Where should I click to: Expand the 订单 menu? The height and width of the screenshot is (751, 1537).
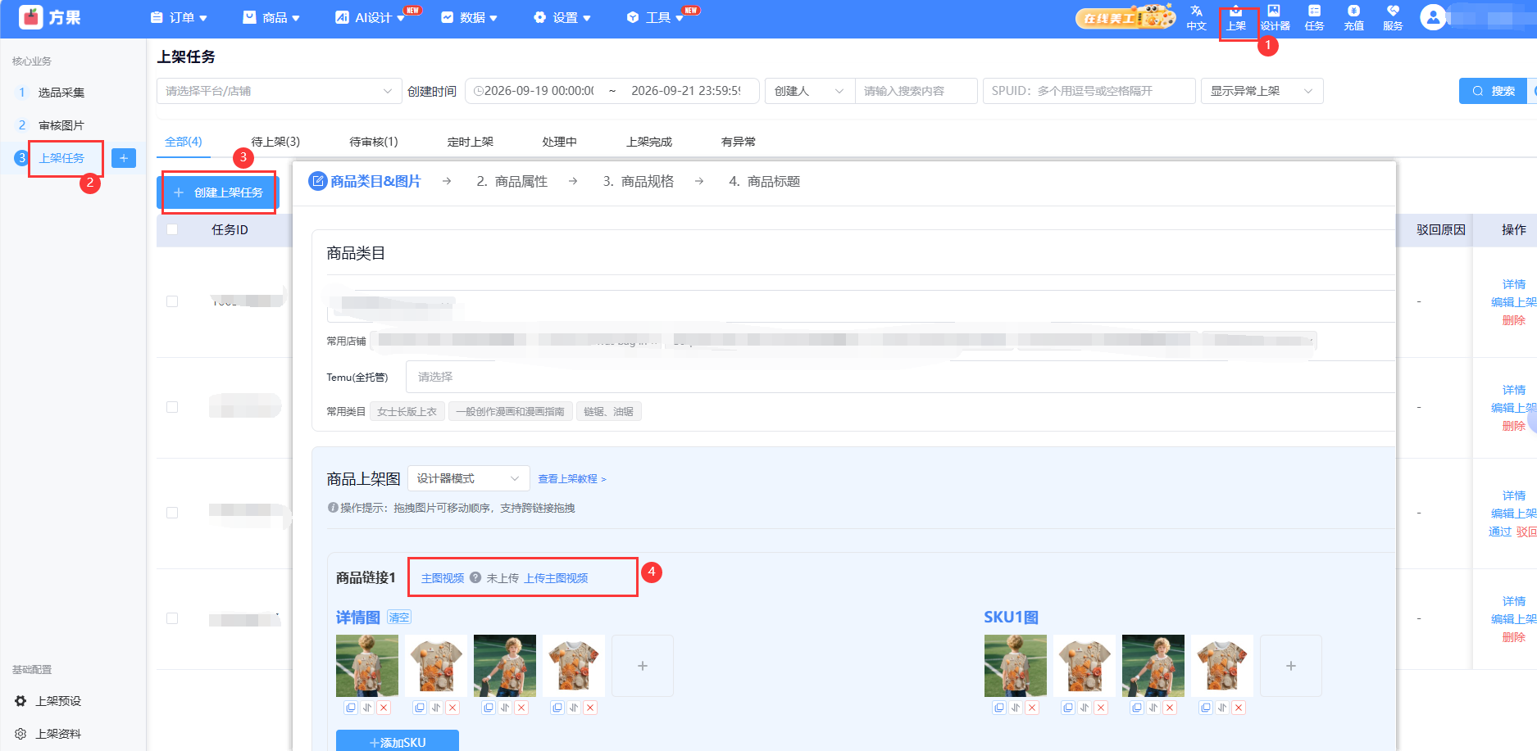click(180, 17)
